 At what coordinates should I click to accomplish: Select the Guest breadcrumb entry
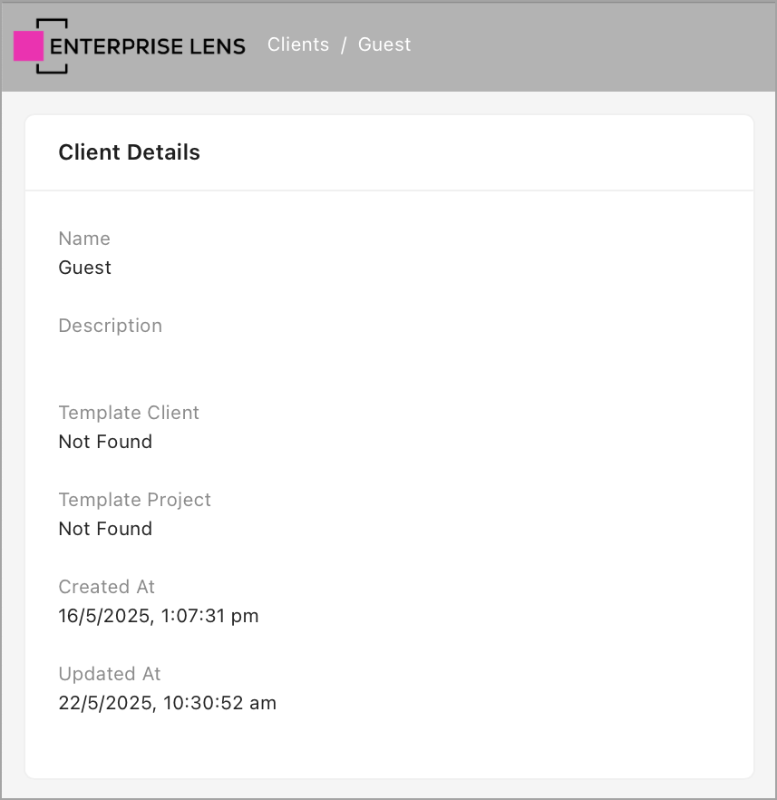tap(384, 44)
